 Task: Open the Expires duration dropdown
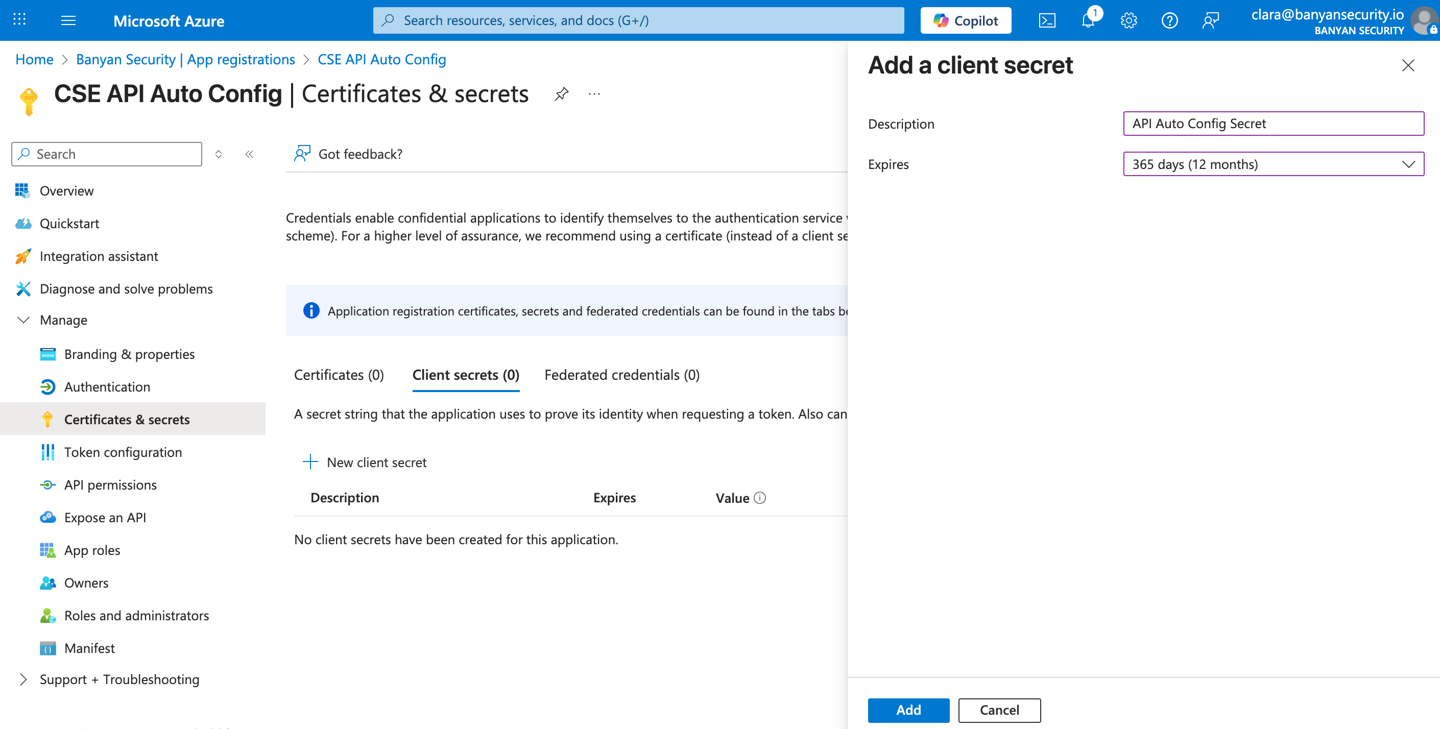[1273, 164]
